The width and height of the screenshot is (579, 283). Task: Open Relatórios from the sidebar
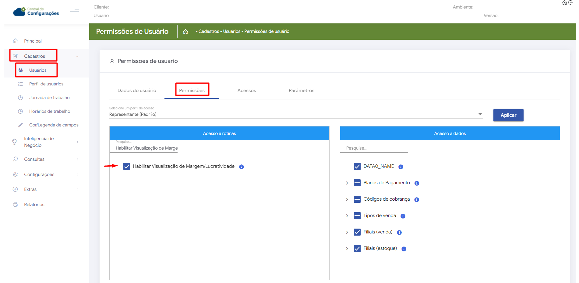pyautogui.click(x=34, y=205)
